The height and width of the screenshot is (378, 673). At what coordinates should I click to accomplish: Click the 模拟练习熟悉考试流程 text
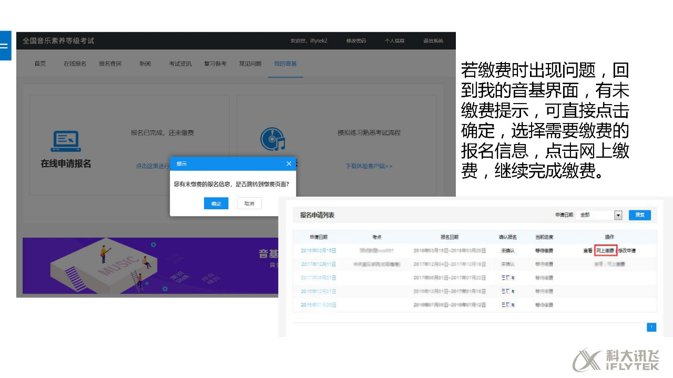[369, 133]
